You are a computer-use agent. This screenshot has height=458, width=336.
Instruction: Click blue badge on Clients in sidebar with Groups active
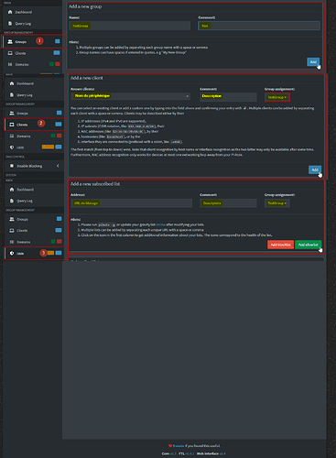pos(57,53)
